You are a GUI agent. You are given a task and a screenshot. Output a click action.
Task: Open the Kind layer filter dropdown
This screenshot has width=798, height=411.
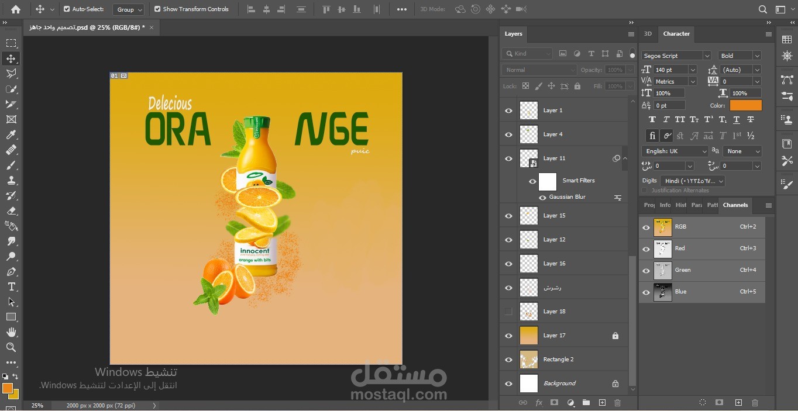[527, 53]
